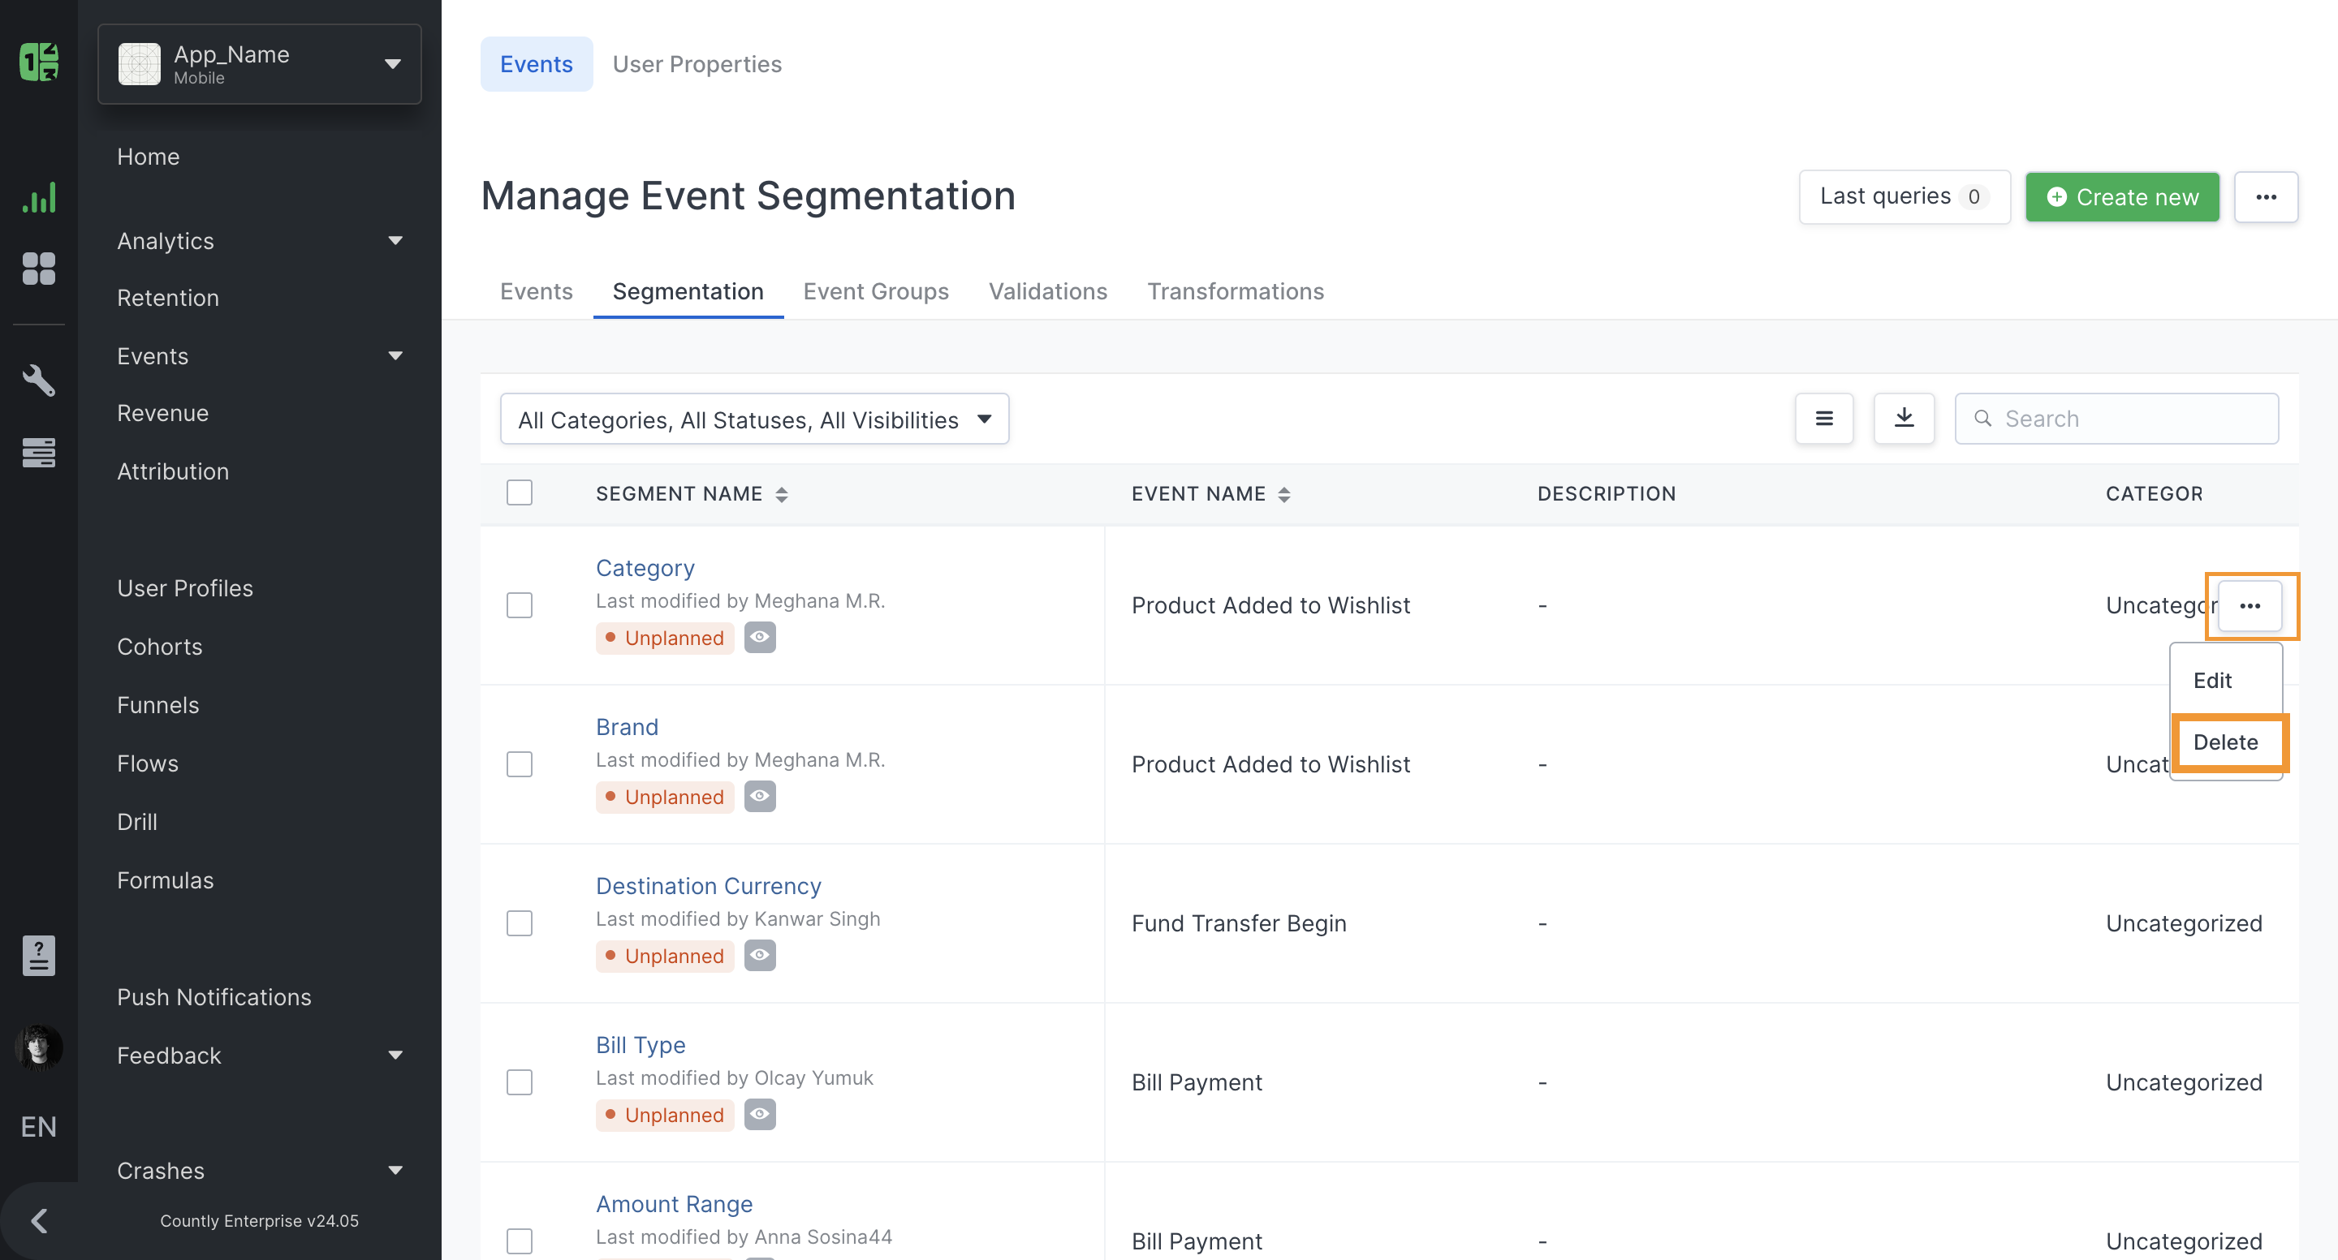This screenshot has height=1260, width=2338.
Task: Open the App_Name app selector dropdown
Action: click(x=260, y=63)
